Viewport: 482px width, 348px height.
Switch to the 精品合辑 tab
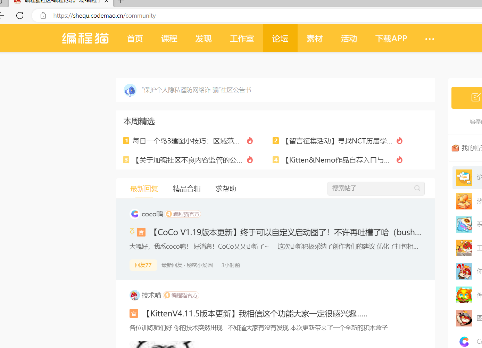[x=187, y=189]
